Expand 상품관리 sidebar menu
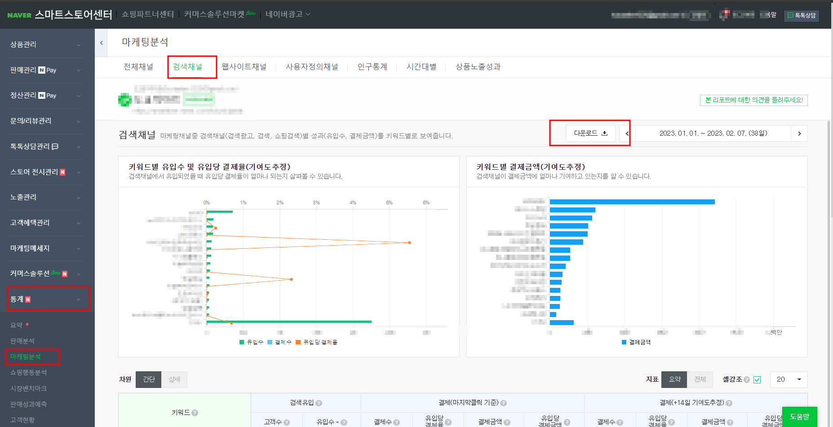 click(44, 44)
